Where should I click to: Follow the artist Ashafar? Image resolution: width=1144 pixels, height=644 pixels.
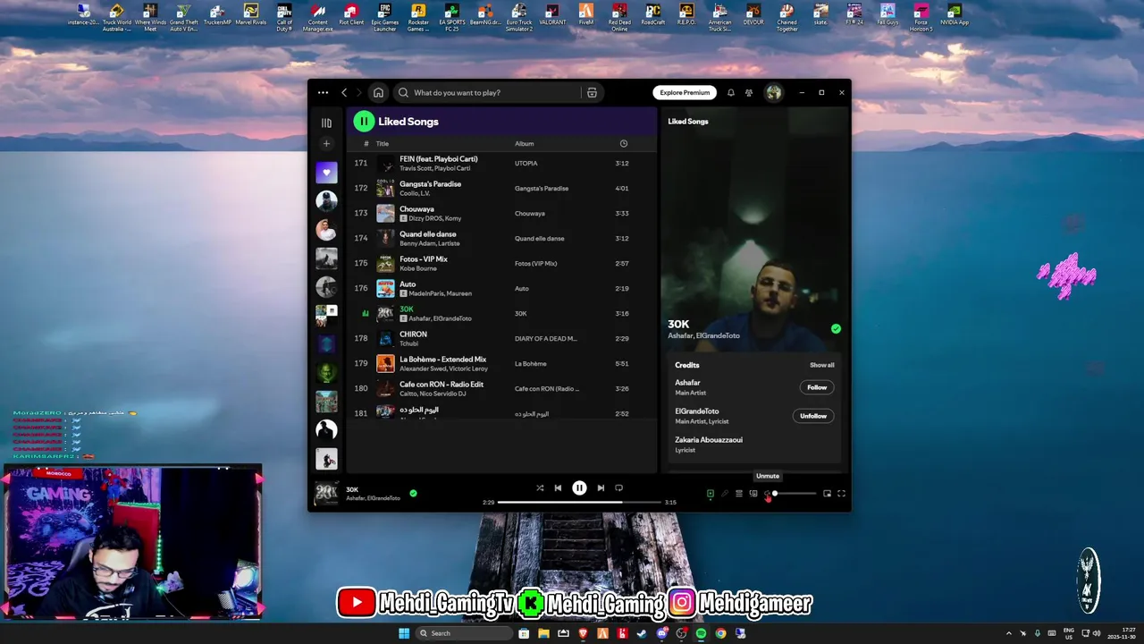817,387
